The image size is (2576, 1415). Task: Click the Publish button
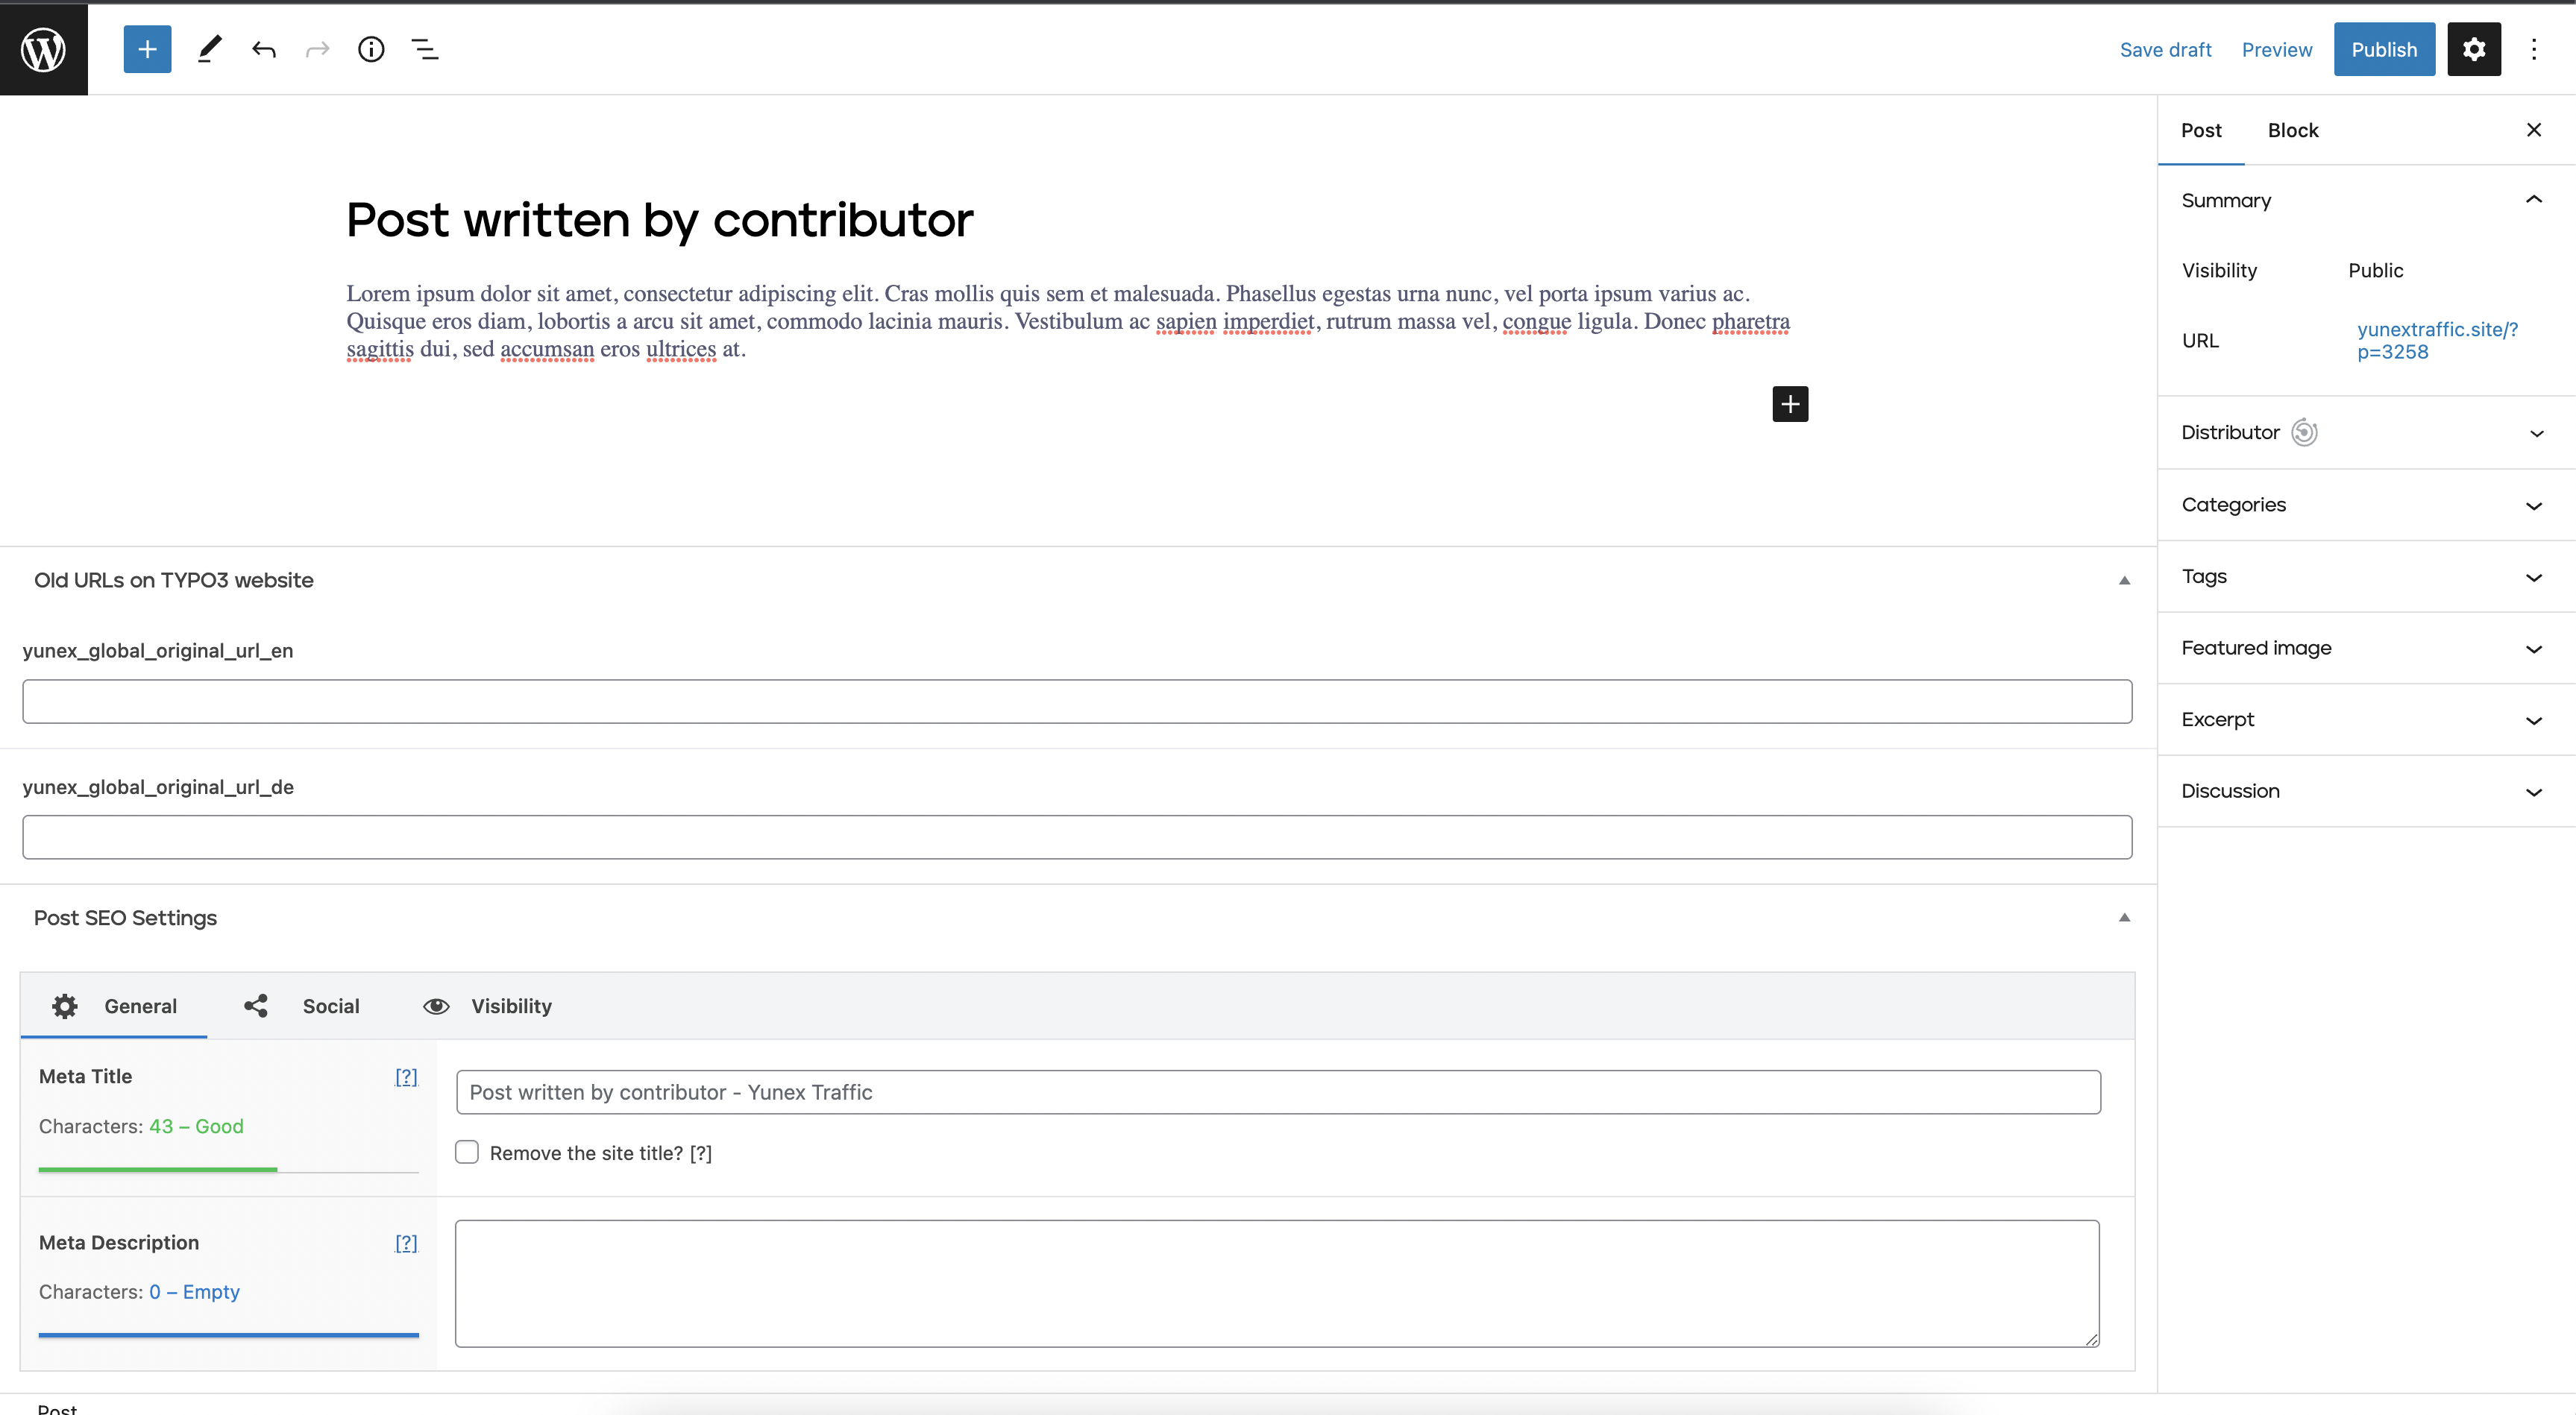pyautogui.click(x=2383, y=49)
